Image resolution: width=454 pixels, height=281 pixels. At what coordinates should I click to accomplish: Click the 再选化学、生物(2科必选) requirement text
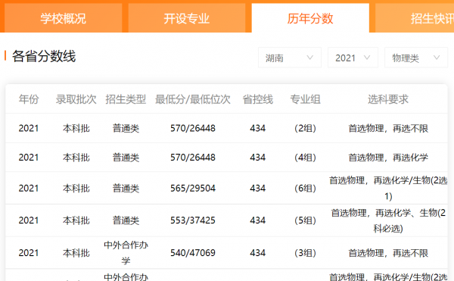[388, 220]
